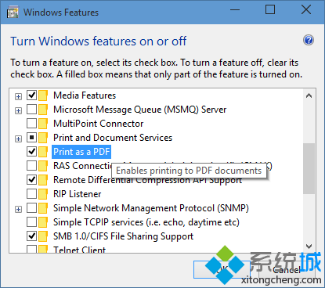Click the folder icon beside Media Features

click(x=43, y=95)
